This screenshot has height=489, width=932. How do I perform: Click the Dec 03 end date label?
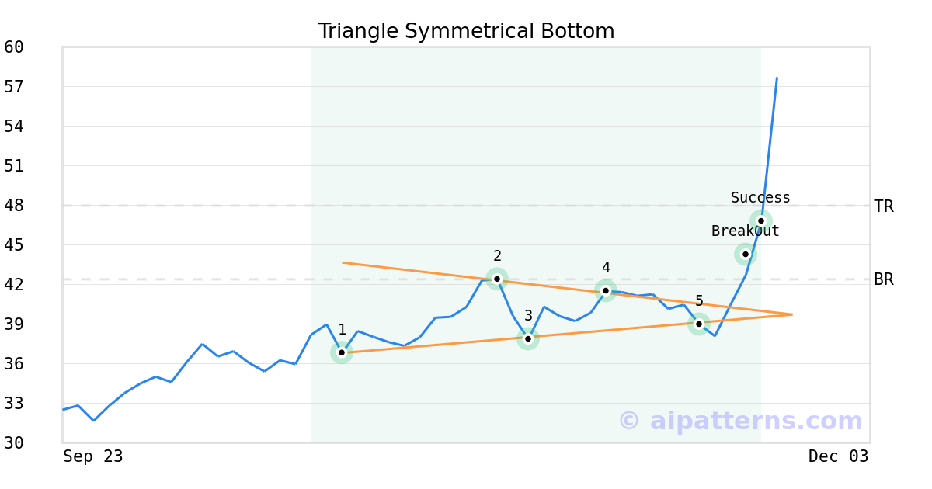[x=838, y=456]
